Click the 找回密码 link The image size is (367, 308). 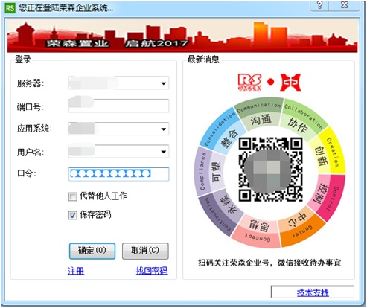click(x=152, y=271)
